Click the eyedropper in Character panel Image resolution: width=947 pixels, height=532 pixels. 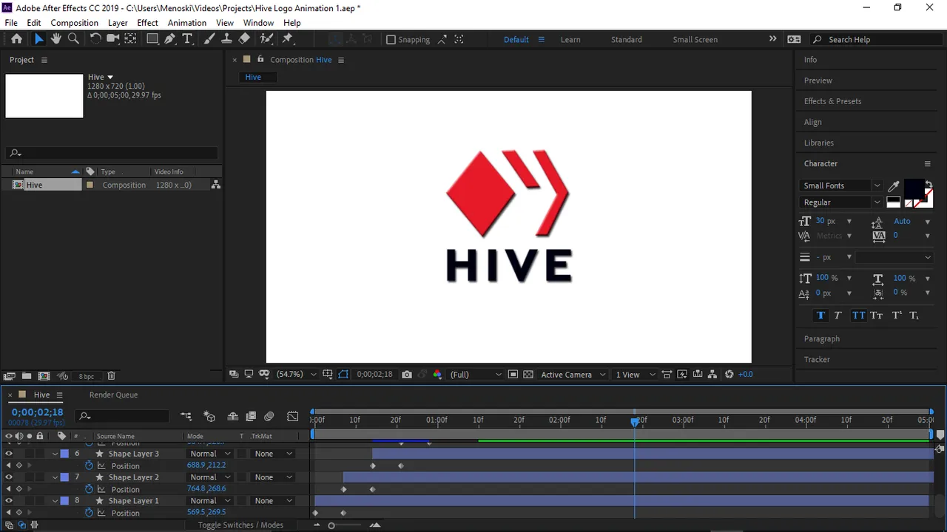(894, 186)
